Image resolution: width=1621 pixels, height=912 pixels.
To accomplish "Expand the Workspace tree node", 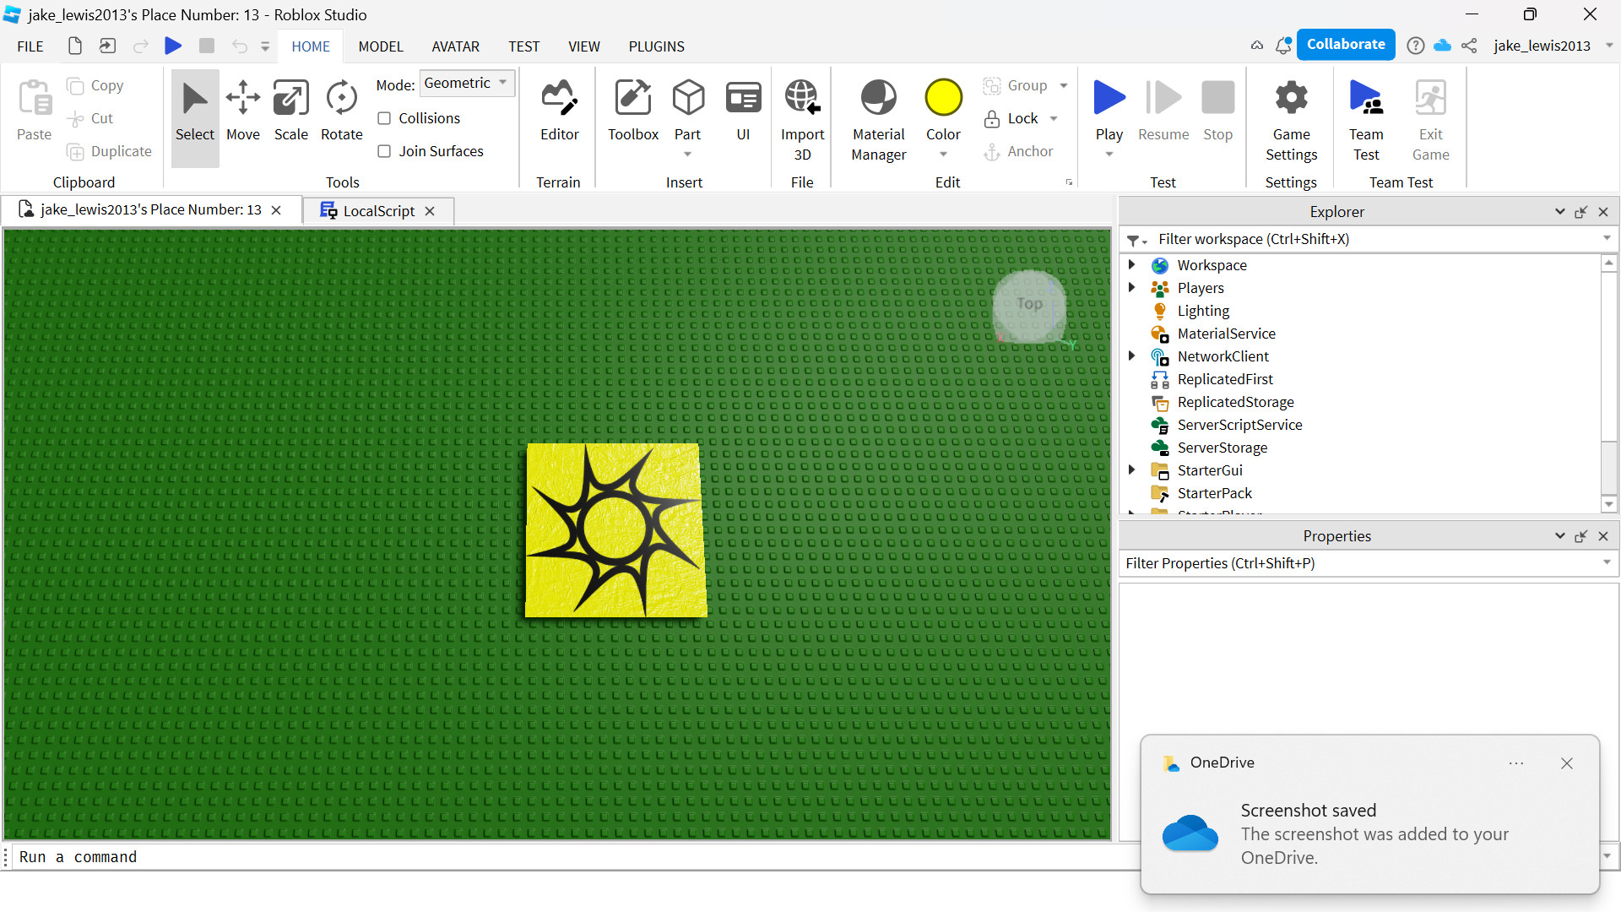I will click(1131, 265).
